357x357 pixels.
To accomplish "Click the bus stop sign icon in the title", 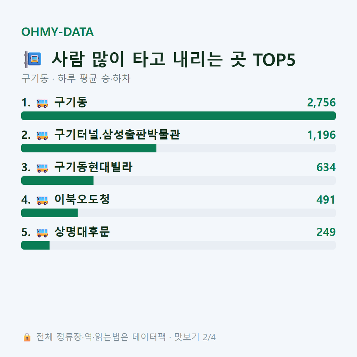I will point(33,59).
